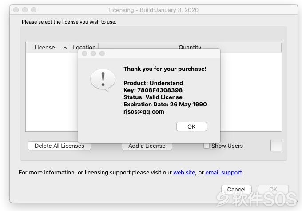Open the web site link
Viewport: 302px width, 211px height.
click(x=184, y=172)
